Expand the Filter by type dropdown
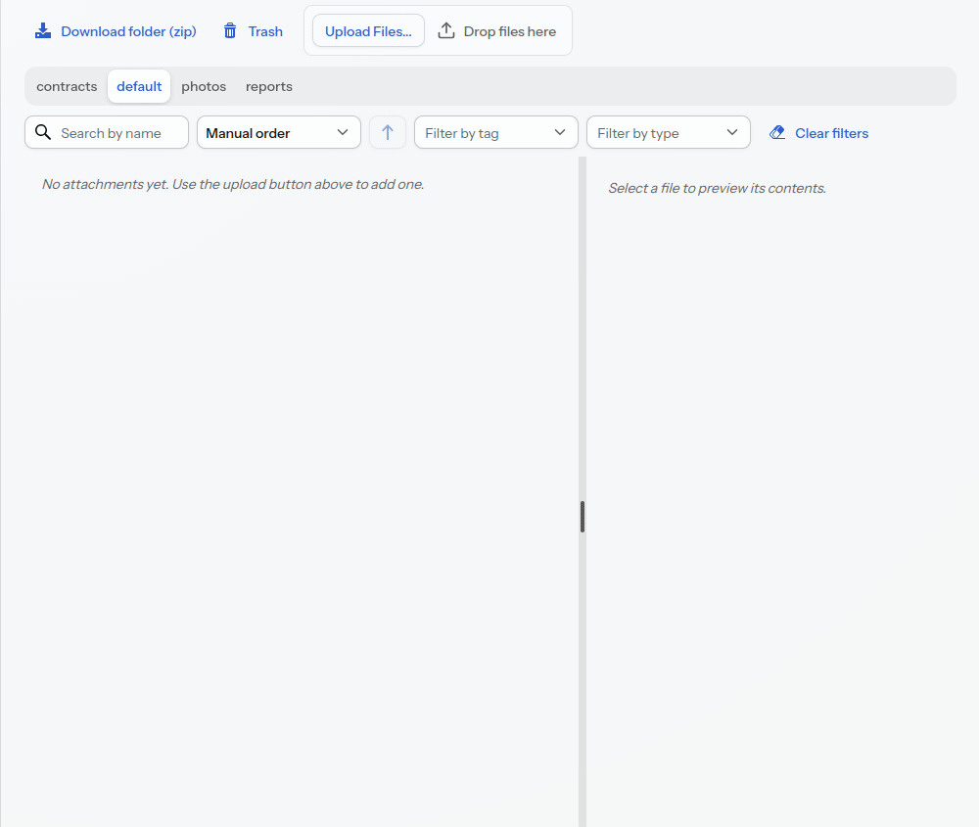This screenshot has height=827, width=979. pos(669,132)
